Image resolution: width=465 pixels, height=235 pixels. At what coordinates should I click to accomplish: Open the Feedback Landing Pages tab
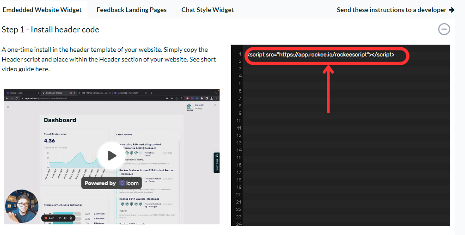tap(132, 10)
